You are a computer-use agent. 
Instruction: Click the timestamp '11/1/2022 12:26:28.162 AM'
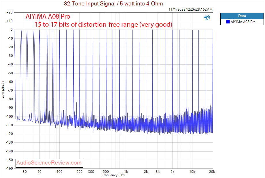[x=190, y=9]
